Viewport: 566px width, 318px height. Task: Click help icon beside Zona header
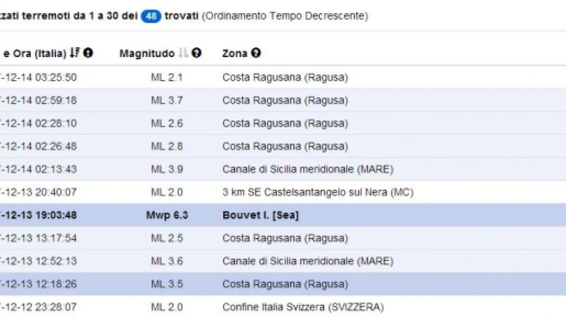click(x=256, y=53)
